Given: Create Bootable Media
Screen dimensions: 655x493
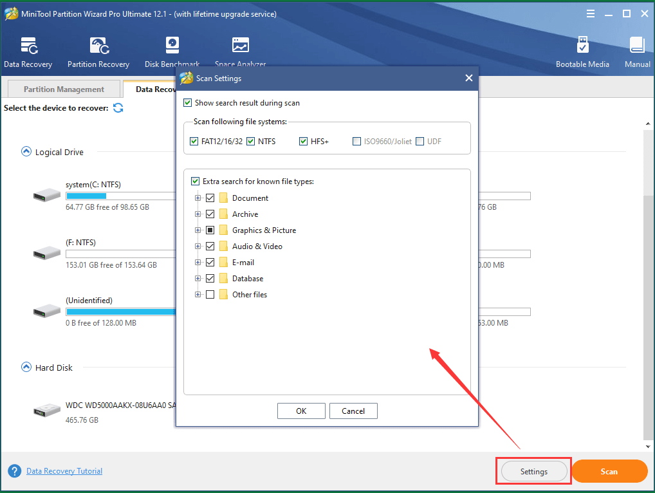Looking at the screenshot, I should [x=582, y=52].
